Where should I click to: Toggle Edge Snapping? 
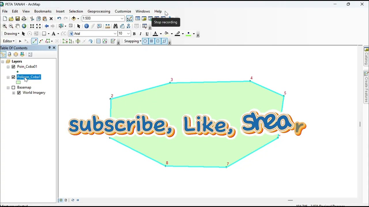[x=164, y=41]
